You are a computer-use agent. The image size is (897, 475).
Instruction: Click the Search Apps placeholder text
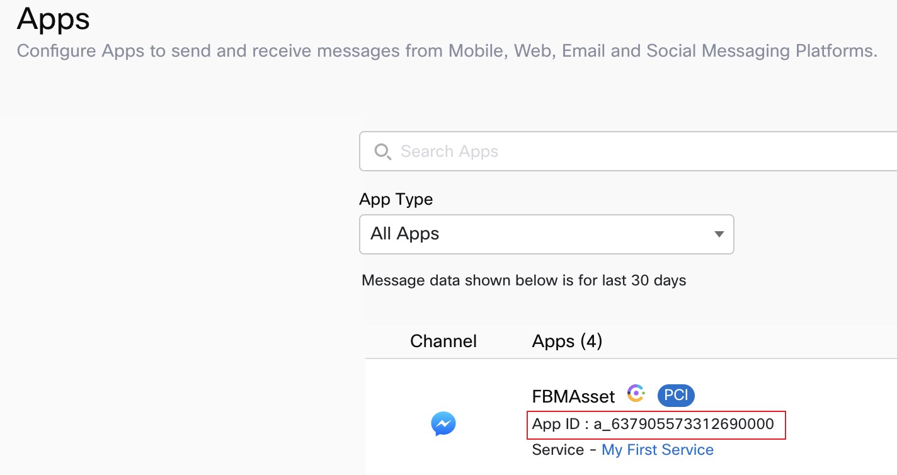[449, 152]
